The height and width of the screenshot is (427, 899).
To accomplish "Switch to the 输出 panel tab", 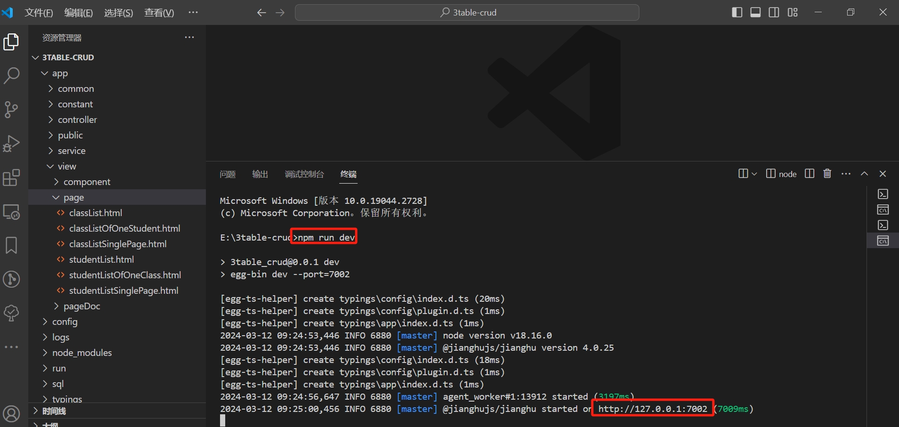I will (260, 174).
